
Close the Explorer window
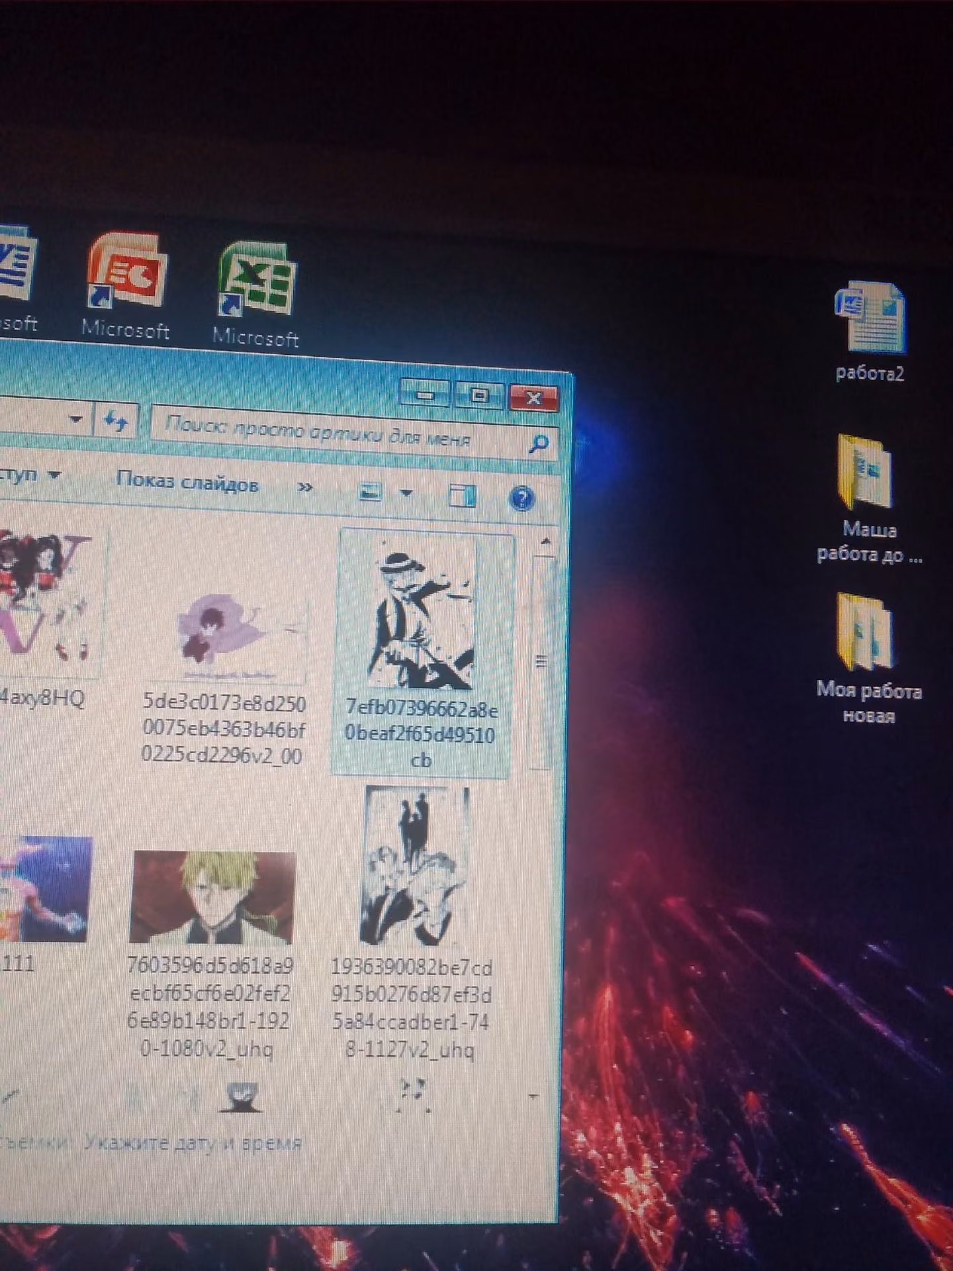[x=533, y=399]
